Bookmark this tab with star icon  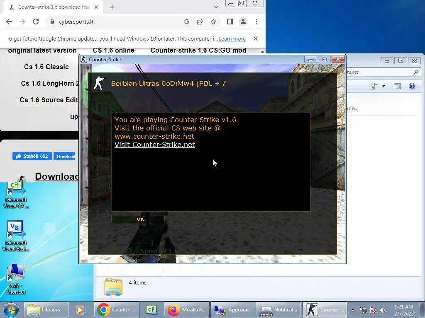pos(213,22)
